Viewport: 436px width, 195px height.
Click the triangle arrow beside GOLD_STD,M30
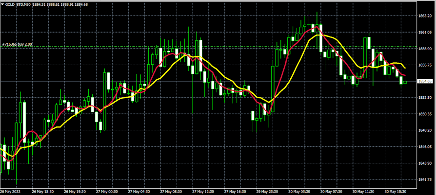pos(2,4)
